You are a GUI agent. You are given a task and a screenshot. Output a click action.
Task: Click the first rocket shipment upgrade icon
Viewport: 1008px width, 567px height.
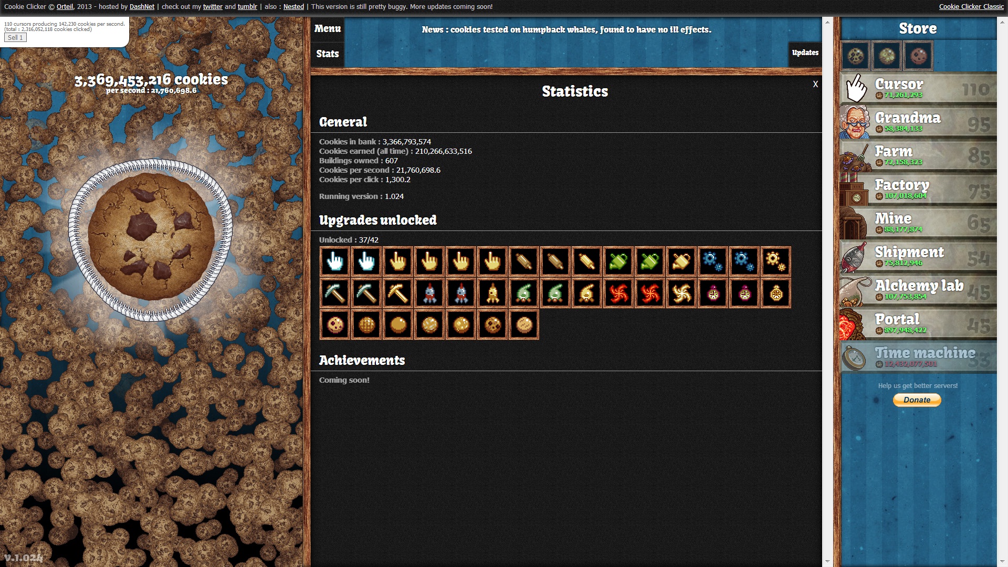pos(429,293)
